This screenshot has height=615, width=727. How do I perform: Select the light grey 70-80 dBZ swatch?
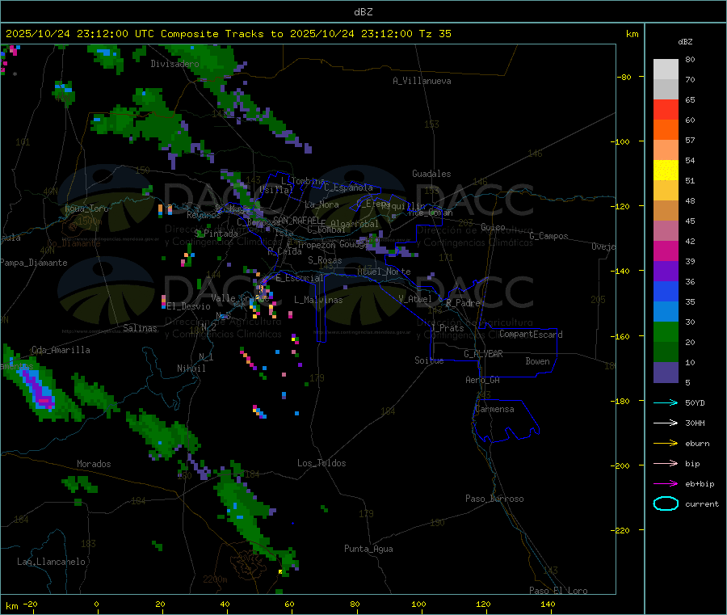click(x=666, y=70)
